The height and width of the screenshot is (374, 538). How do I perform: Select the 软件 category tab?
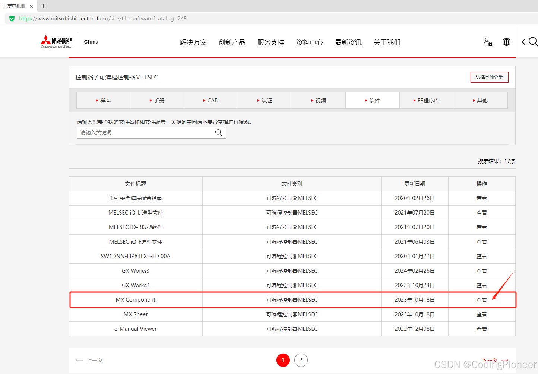pyautogui.click(x=372, y=100)
